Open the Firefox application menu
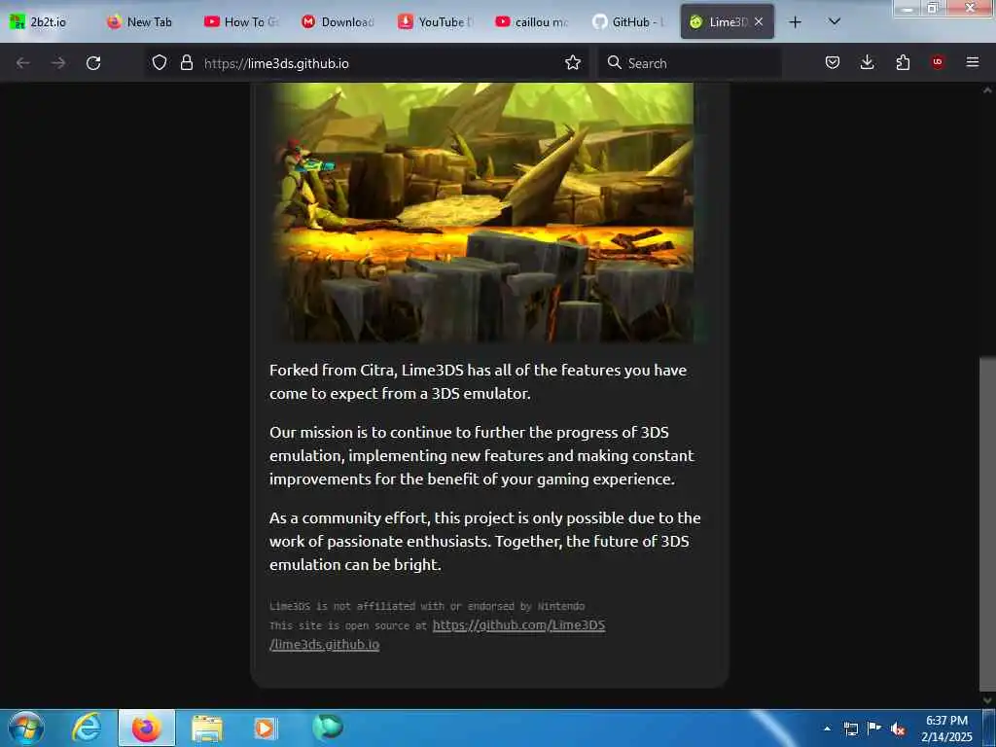Viewport: 996px width, 747px height. coord(973,62)
